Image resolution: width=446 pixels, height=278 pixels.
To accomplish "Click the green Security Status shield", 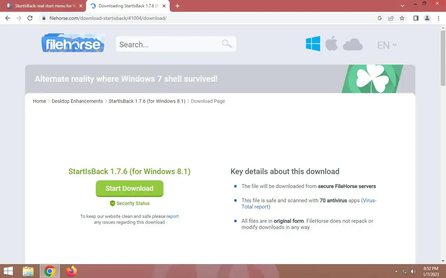I will click(112, 203).
